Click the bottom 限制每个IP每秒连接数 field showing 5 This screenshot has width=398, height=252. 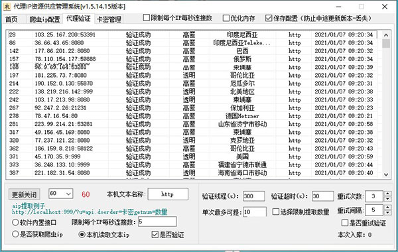pyautogui.click(x=157, y=221)
